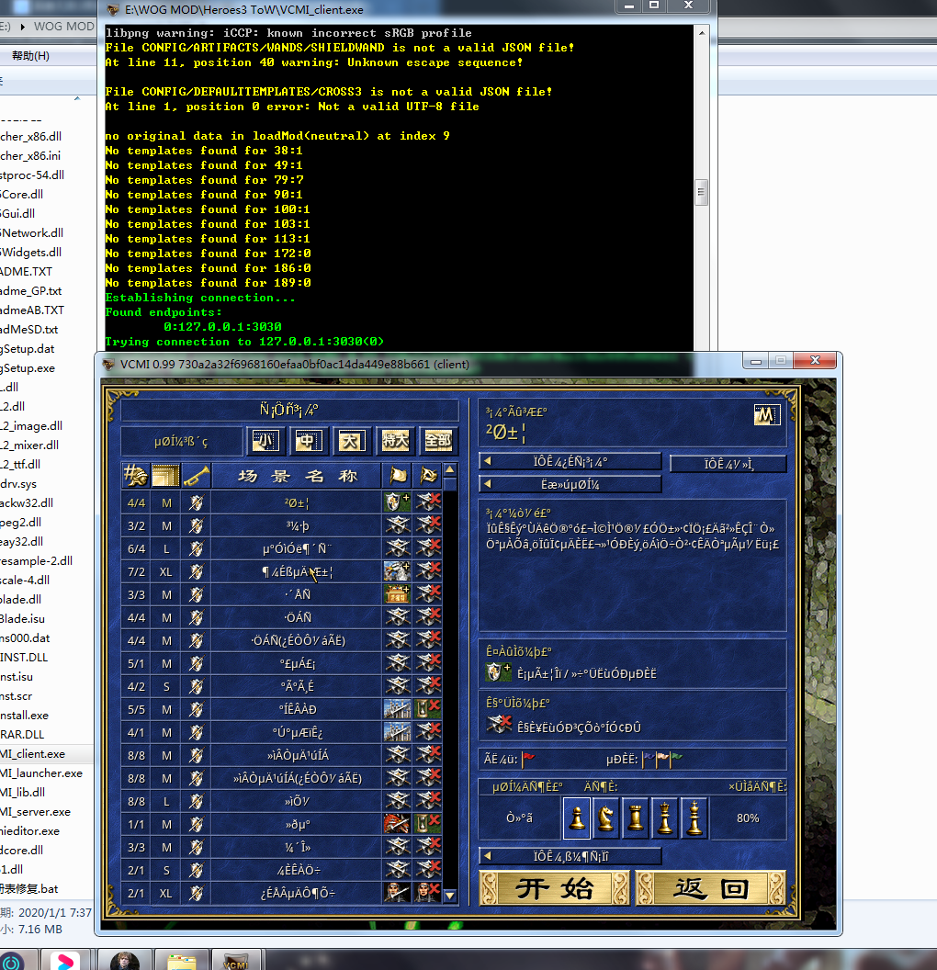Sort by the victory condition flag header

point(398,476)
